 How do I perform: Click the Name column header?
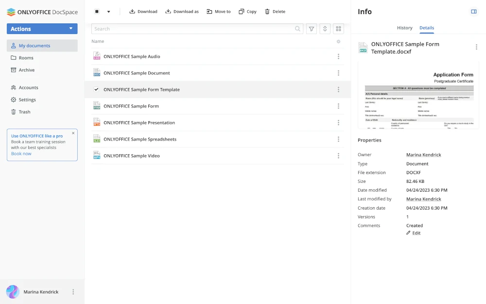click(x=98, y=41)
